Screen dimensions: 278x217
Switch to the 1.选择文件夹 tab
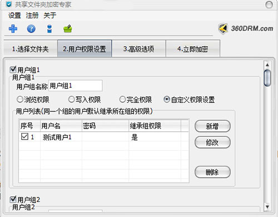click(x=31, y=49)
